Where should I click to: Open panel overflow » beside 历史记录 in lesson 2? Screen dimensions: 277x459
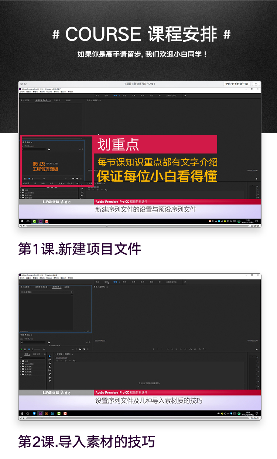45,354
